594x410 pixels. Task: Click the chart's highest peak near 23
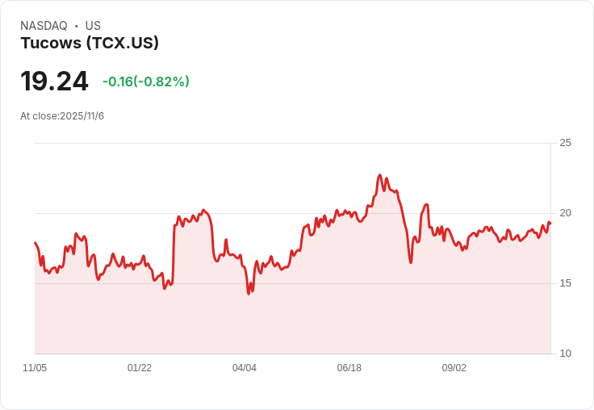380,175
